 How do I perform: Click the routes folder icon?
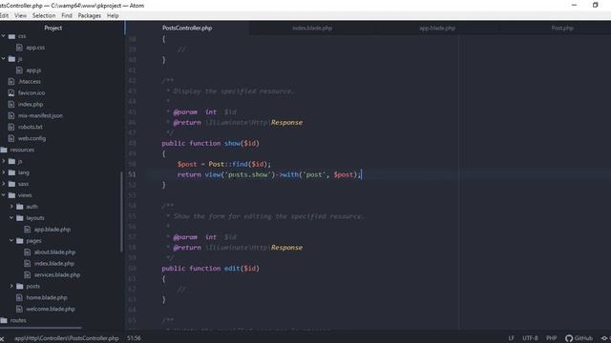(x=4, y=320)
